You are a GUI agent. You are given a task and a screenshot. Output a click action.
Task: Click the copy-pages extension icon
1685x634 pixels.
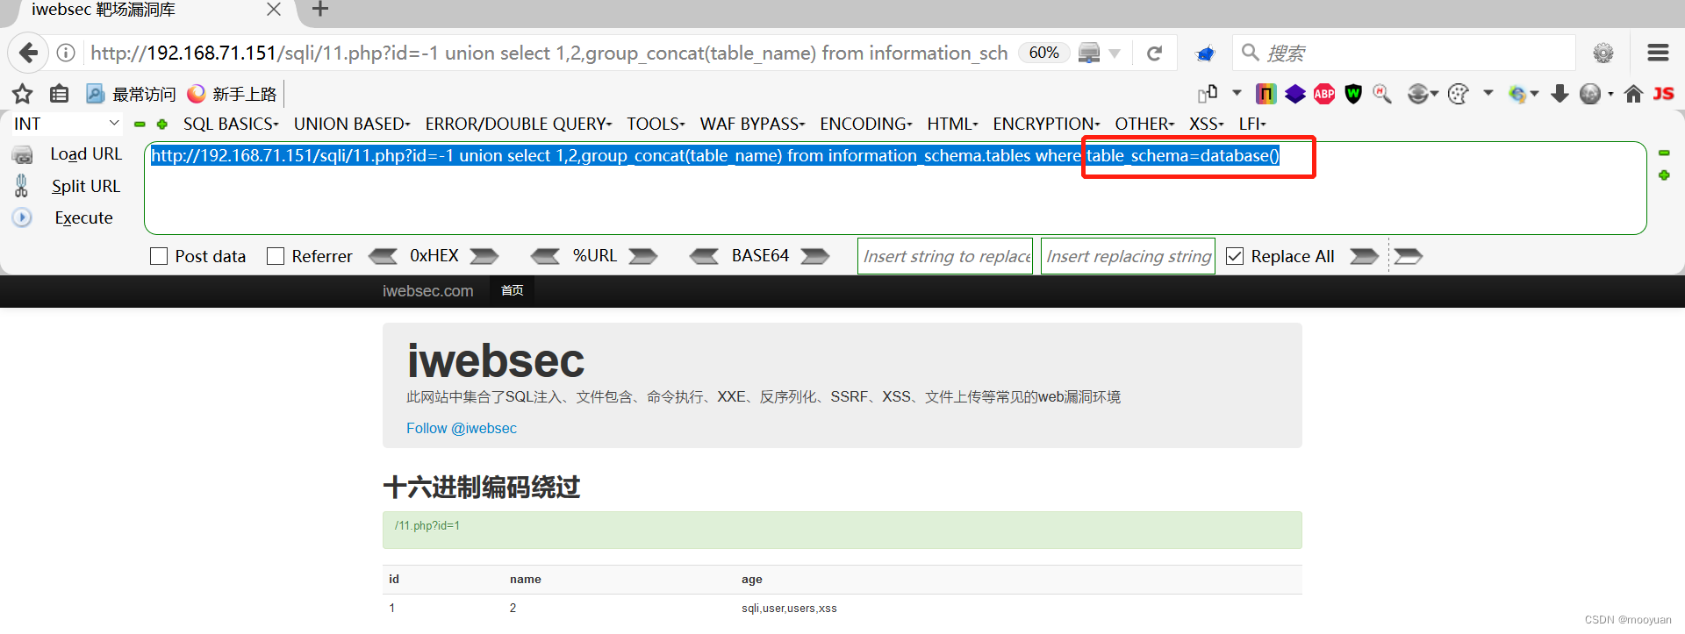1208,93
